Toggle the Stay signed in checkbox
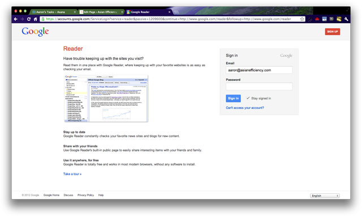Screen dimensions: 362x216 [x=248, y=98]
